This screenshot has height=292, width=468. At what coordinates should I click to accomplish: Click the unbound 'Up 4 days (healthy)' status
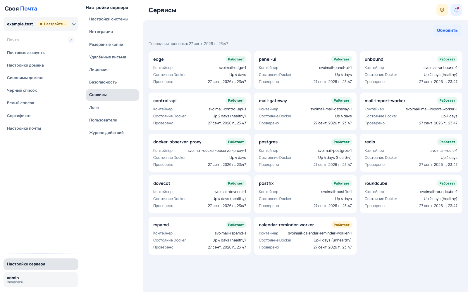click(x=441, y=75)
